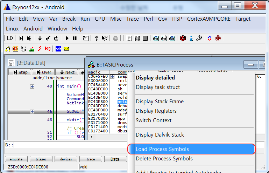
Task: Open the red log icon
Action: 47,49
